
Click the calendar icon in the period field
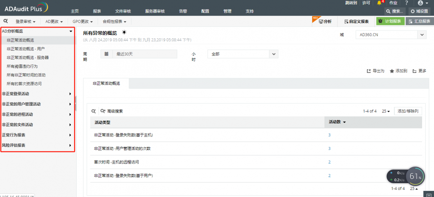(106, 54)
